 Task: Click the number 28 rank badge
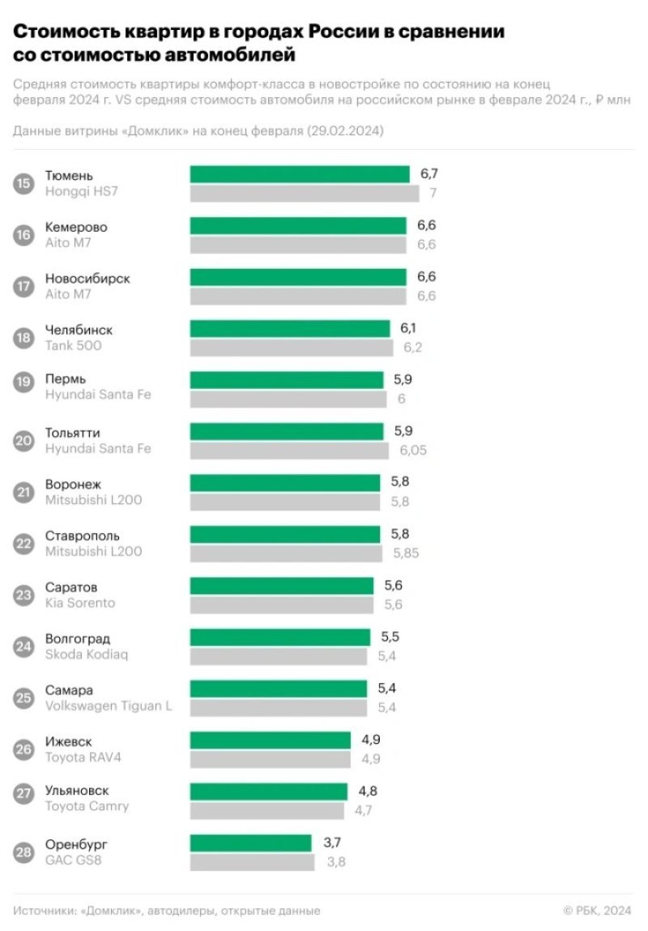tap(23, 852)
